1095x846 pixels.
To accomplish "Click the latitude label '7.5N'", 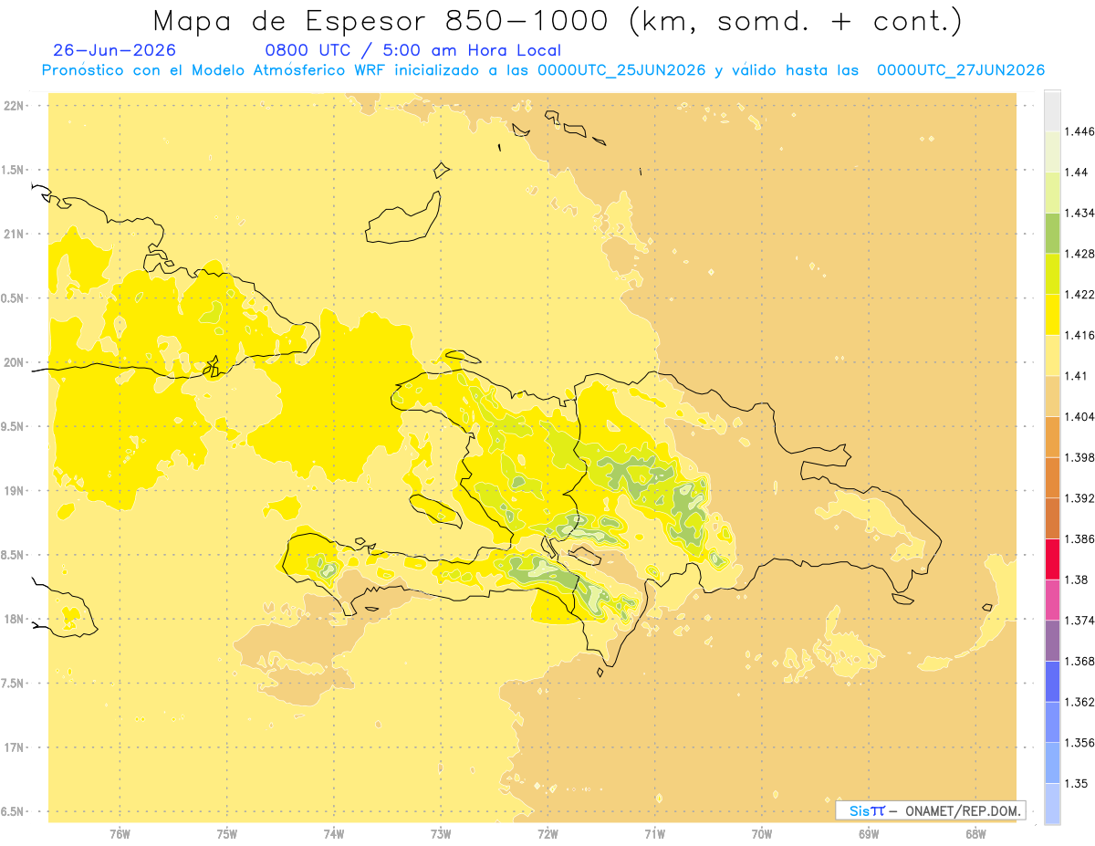I will tap(13, 684).
